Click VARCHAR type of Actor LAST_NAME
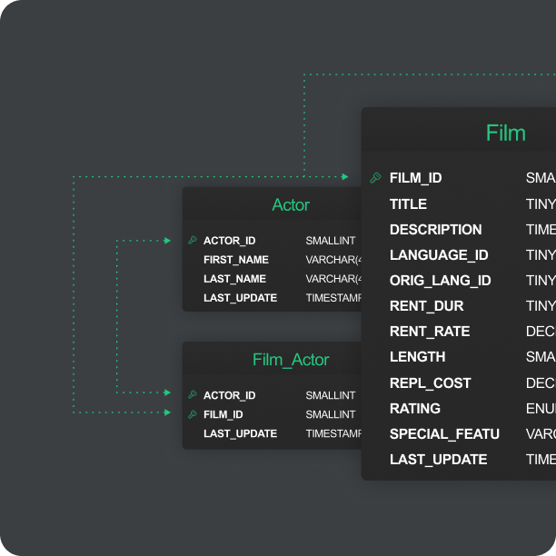The height and width of the screenshot is (556, 556). pyautogui.click(x=333, y=279)
